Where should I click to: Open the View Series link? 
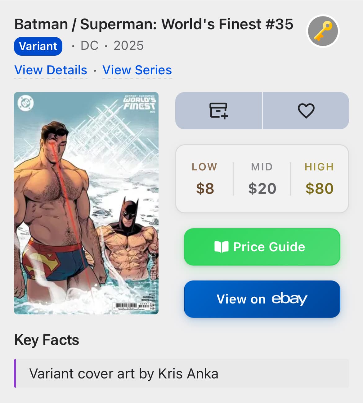tap(137, 70)
